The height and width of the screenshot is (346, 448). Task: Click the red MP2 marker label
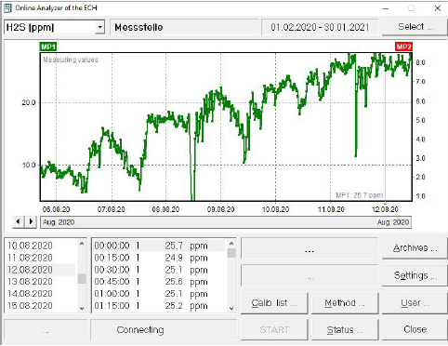tap(403, 47)
